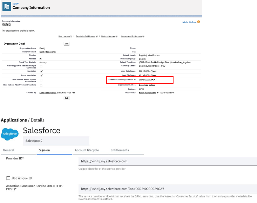Viewport: 257px width, 203px height.
Task: Click the Help for this Page question icon
Action: click(198, 22)
